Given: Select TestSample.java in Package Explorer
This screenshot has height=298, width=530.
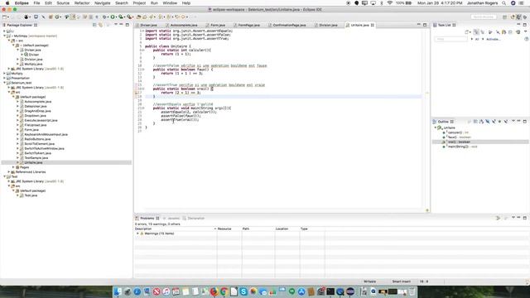Looking at the screenshot, I should [x=36, y=158].
